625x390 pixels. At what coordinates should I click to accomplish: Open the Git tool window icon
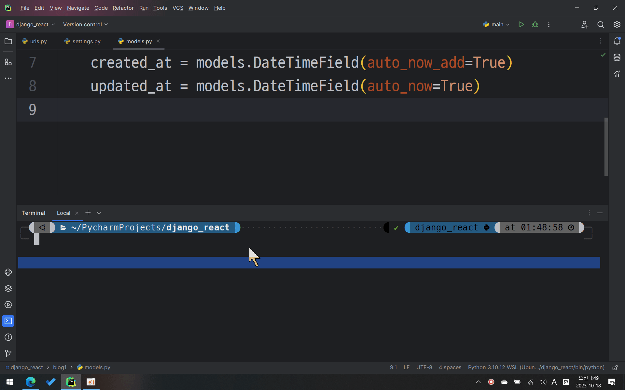click(x=8, y=353)
